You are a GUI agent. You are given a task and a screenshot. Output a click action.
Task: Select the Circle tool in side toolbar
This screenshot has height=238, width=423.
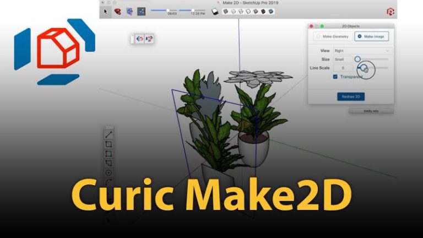[109, 172]
